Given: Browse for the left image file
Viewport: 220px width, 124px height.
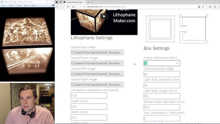Looking at the screenshot, I should coord(115,74).
